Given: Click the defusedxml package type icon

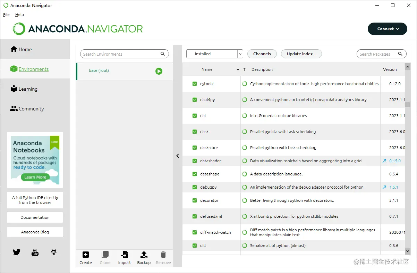Looking at the screenshot, I should (245, 216).
